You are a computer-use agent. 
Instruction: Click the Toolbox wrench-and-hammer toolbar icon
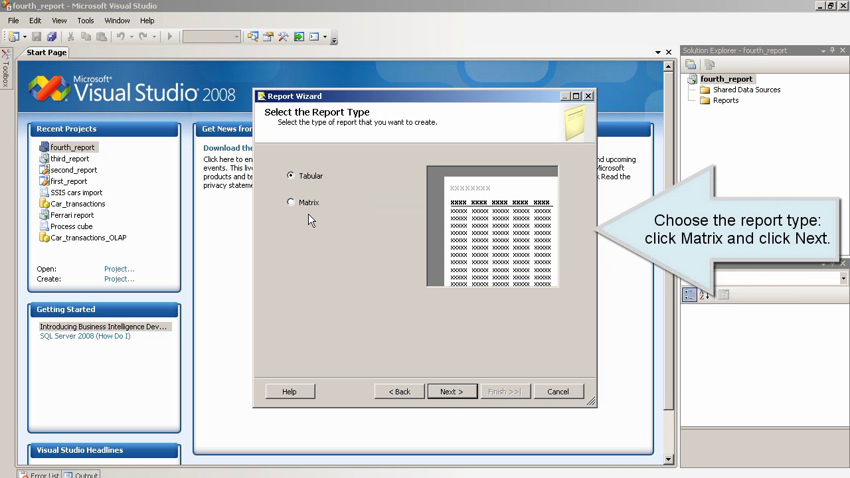pos(284,37)
